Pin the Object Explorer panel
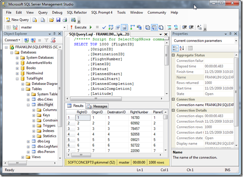This screenshot has height=177, width=243. [54, 34]
